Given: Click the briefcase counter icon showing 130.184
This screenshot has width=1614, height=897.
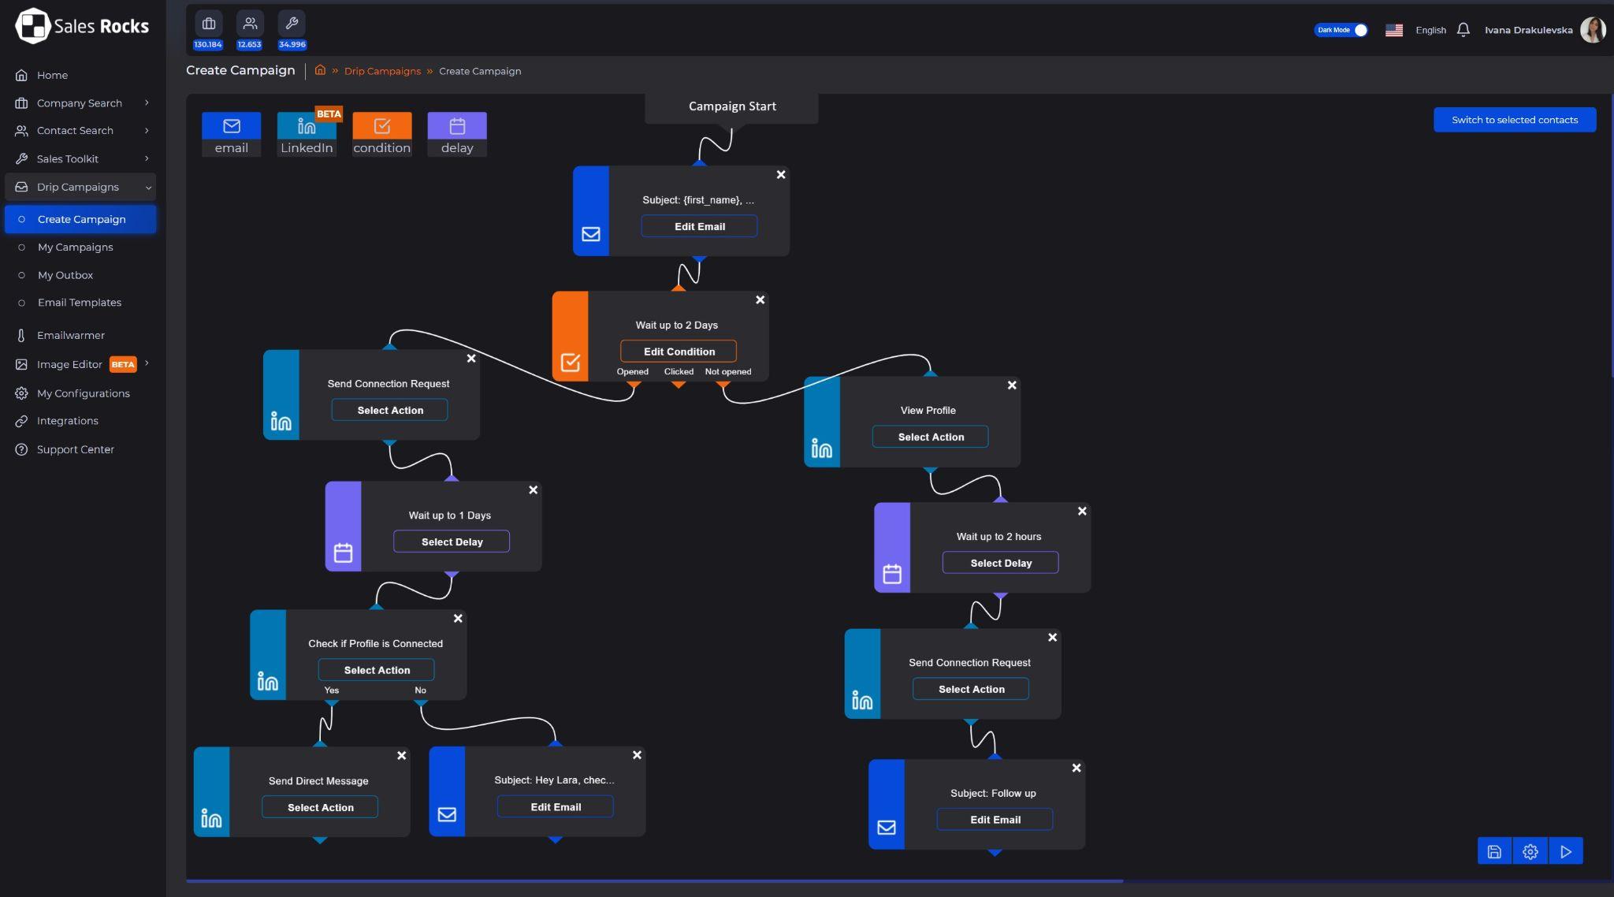Looking at the screenshot, I should click(x=208, y=24).
